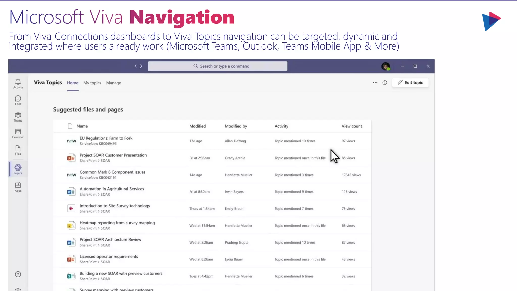The width and height of the screenshot is (517, 291).
Task: Click ServiceNow KB0049496 path text
Action: pyautogui.click(x=98, y=144)
